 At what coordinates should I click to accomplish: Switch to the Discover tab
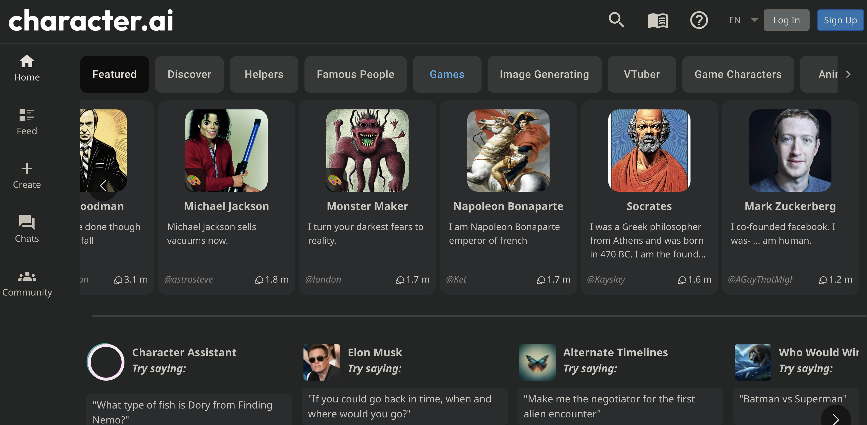[189, 74]
